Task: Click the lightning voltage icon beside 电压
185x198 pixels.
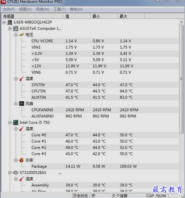Action: 21,35
